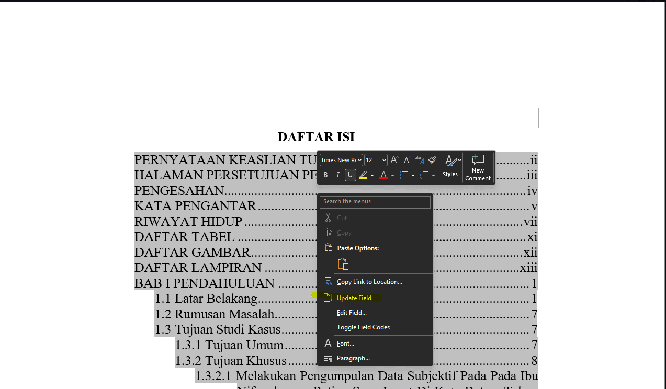Choose Toggle Field Codes

coord(363,327)
